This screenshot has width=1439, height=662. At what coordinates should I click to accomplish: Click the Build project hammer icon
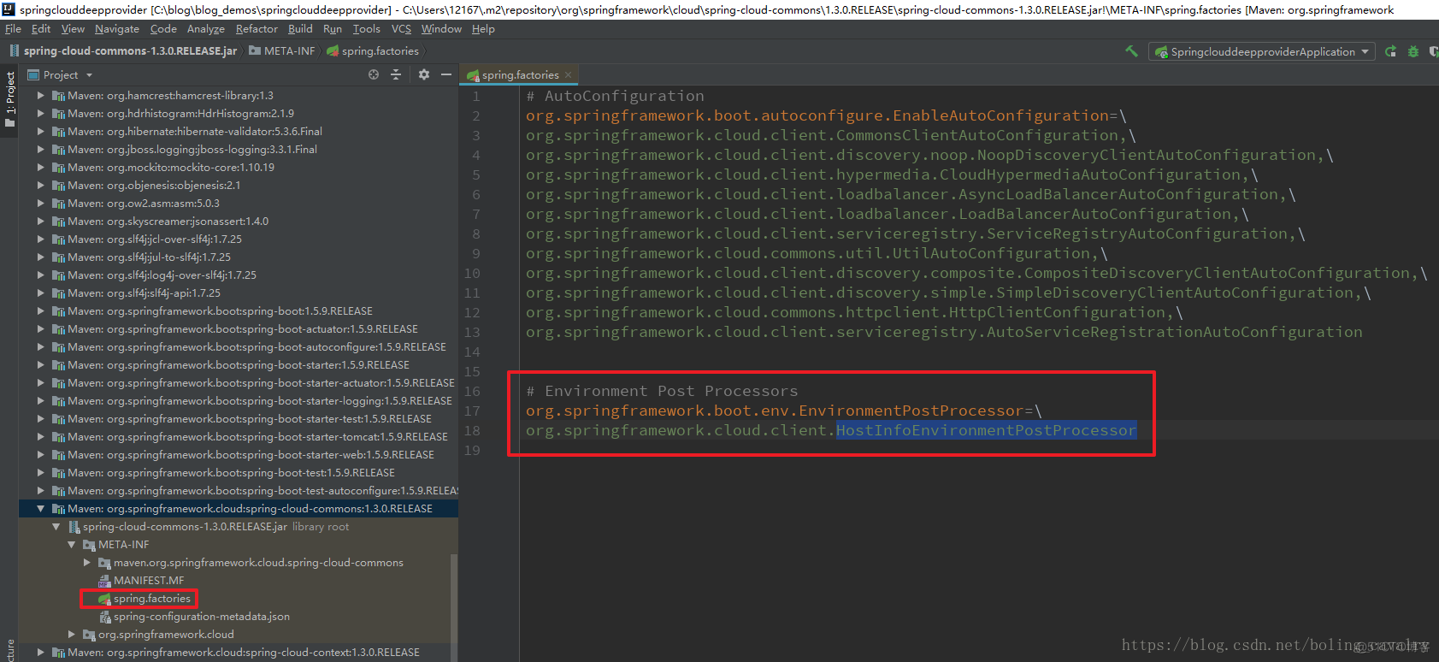pyautogui.click(x=1131, y=51)
